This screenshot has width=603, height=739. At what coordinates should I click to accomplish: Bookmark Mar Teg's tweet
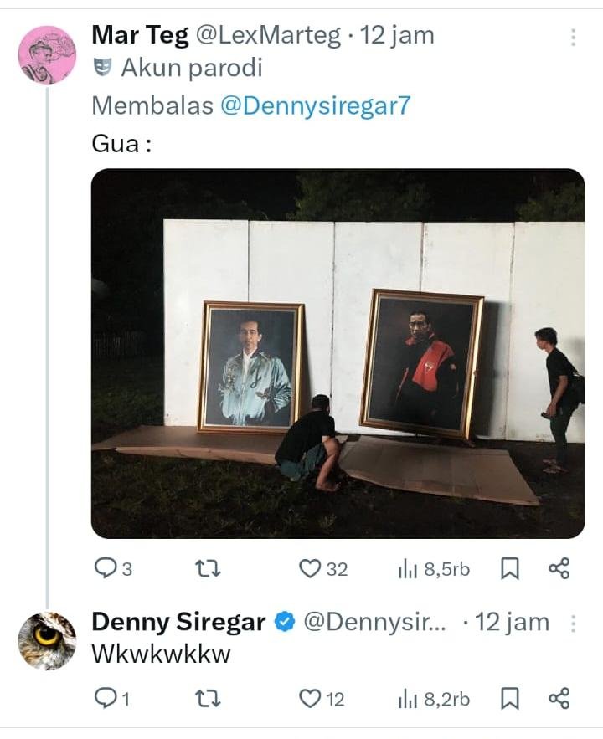(x=509, y=569)
